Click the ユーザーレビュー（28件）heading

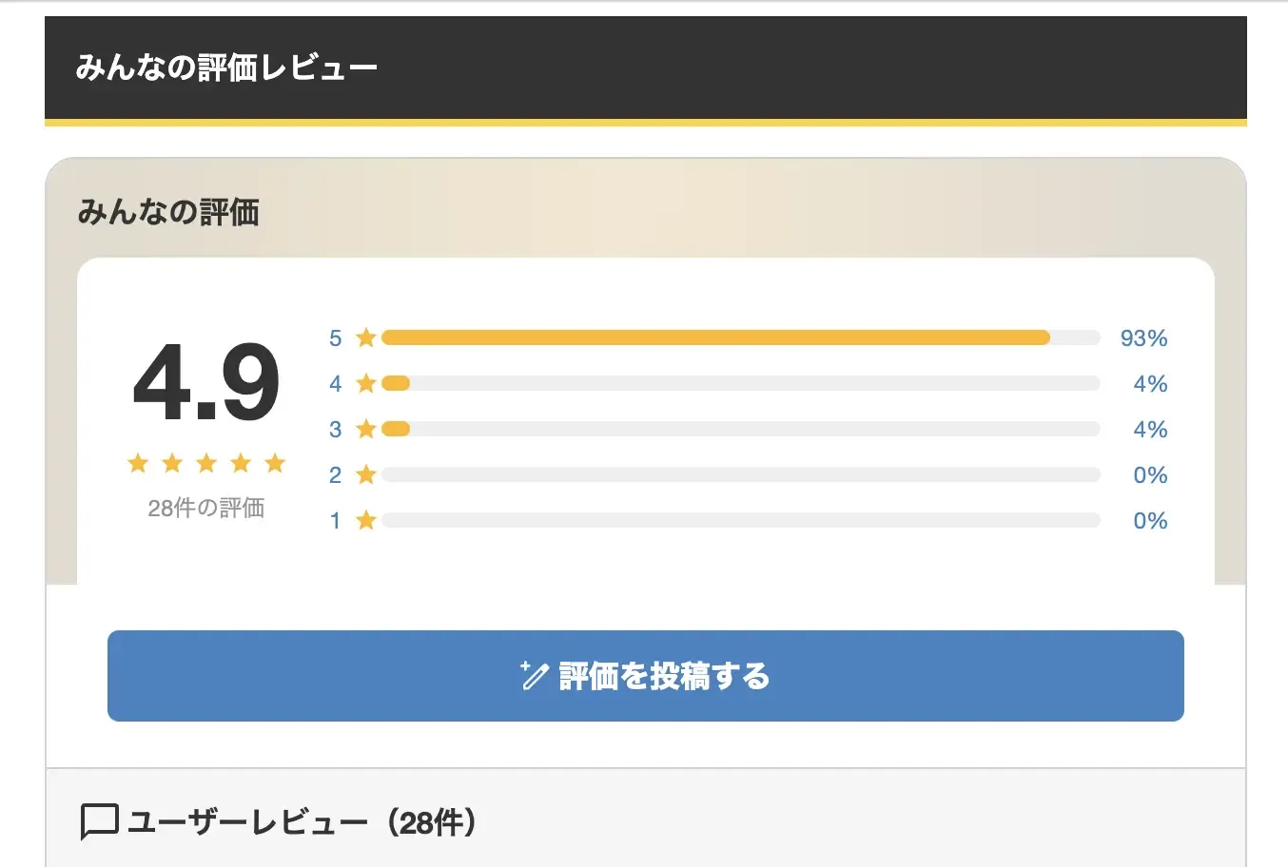[x=302, y=821]
